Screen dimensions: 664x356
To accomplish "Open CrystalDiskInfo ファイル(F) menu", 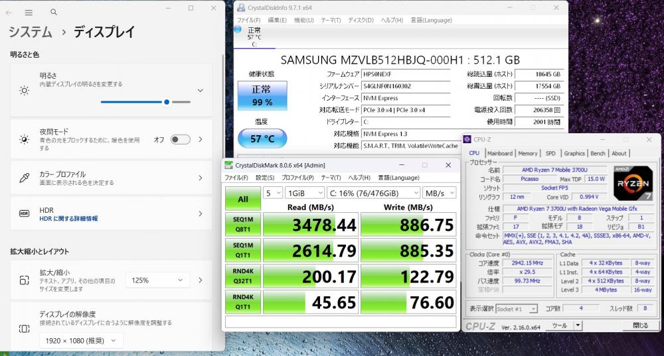I will click(x=248, y=21).
